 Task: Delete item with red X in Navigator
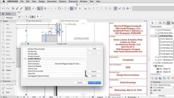pyautogui.click(x=172, y=78)
